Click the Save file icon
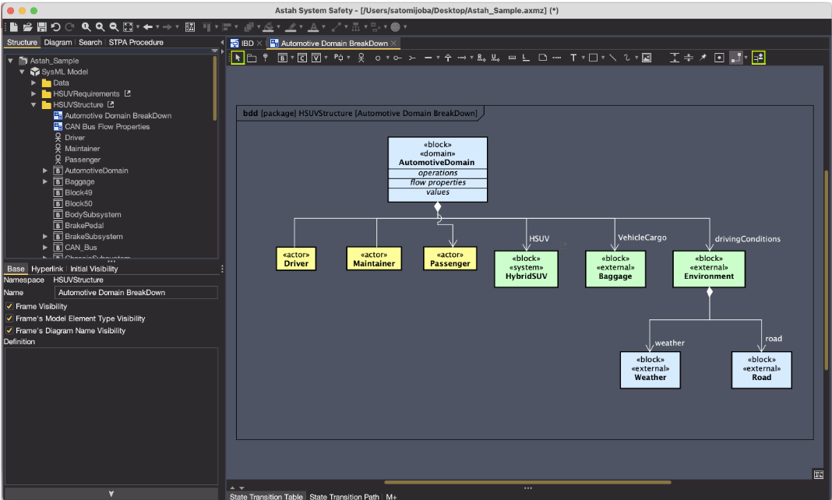Screen dimensions: 832x500 pyautogui.click(x=41, y=26)
